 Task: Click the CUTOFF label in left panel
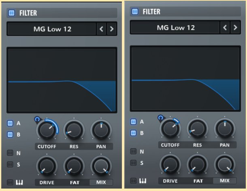pyautogui.click(x=47, y=147)
